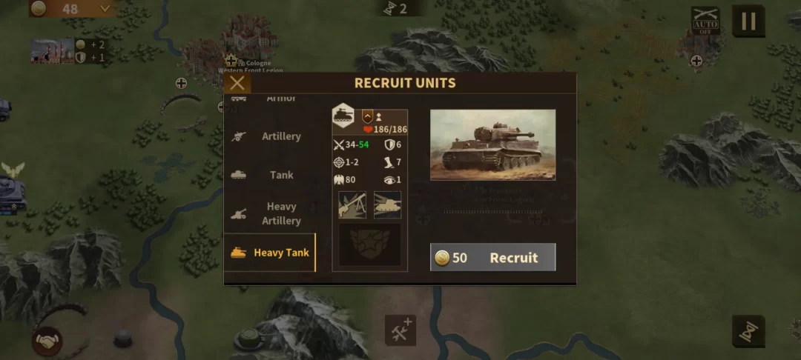Tap the cracked star emblem slot
Screen dimensions: 801x360
click(370, 244)
